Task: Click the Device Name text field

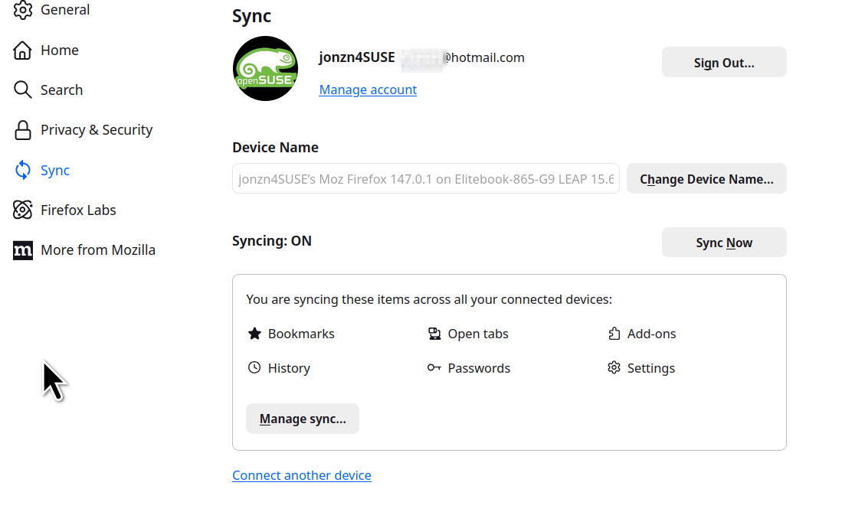Action: pos(425,179)
